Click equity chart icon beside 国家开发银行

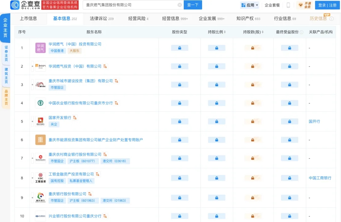[75, 118]
